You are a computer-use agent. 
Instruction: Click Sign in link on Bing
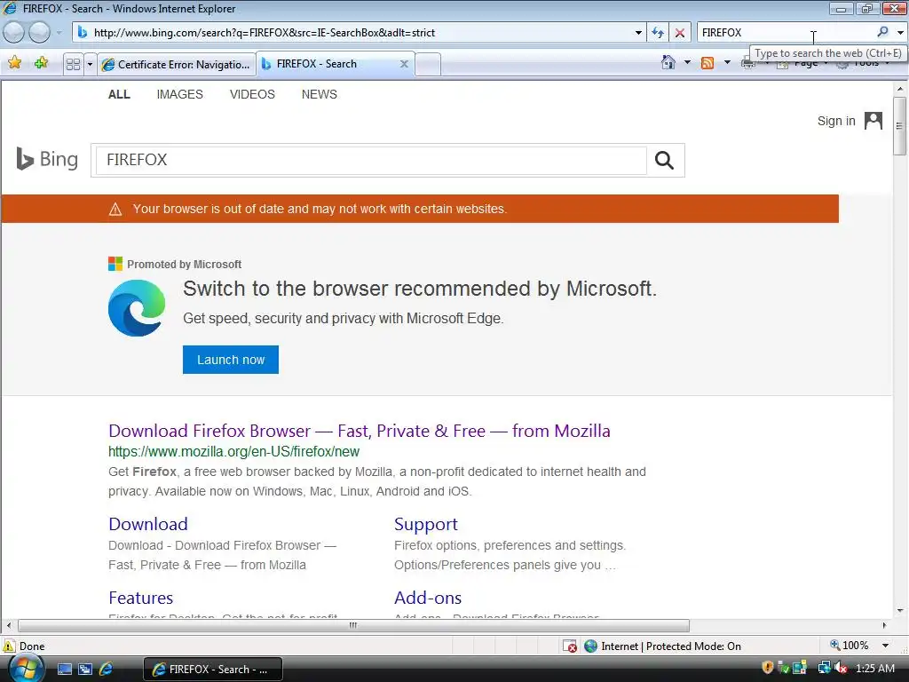(x=836, y=121)
